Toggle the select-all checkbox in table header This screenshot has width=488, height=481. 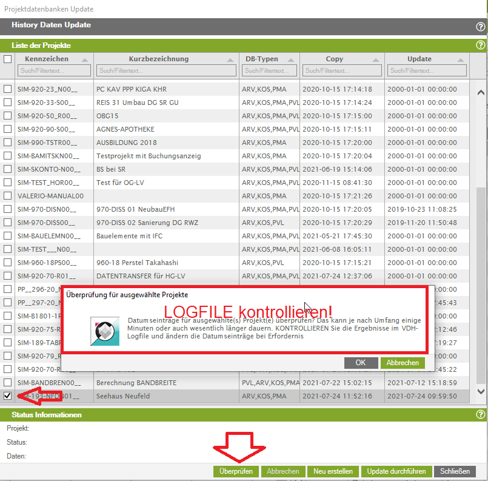(x=8, y=59)
